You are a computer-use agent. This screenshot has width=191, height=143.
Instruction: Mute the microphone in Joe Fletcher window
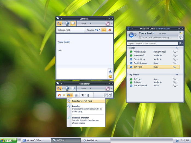point(88,95)
